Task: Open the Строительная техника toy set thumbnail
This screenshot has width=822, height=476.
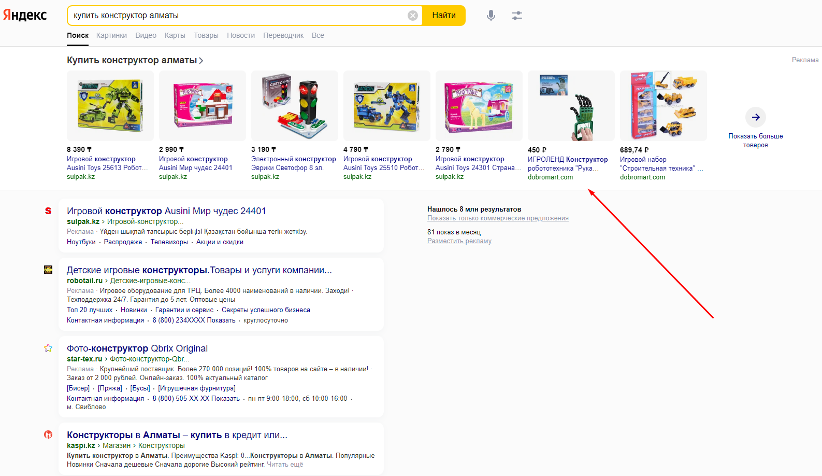Action: tap(664, 106)
